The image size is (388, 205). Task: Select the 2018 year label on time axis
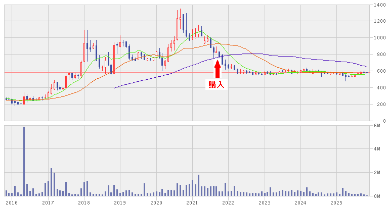(84, 202)
